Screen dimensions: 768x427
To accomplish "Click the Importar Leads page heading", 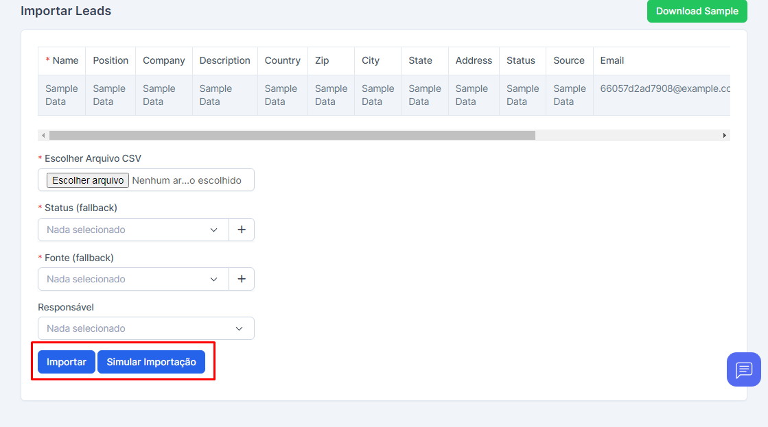I will [66, 11].
